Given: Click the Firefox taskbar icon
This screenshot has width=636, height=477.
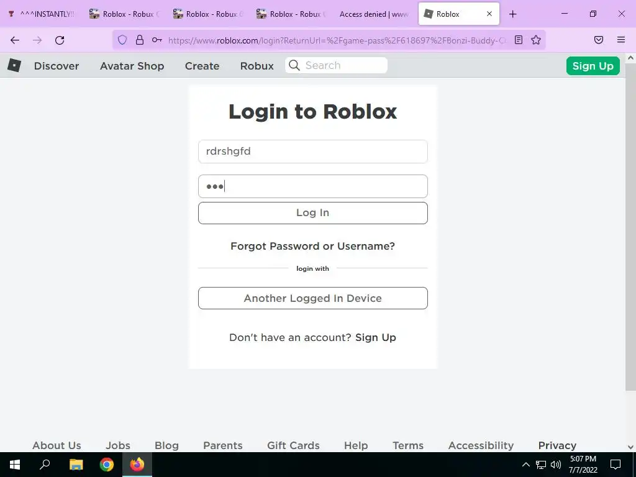Looking at the screenshot, I should [x=137, y=465].
